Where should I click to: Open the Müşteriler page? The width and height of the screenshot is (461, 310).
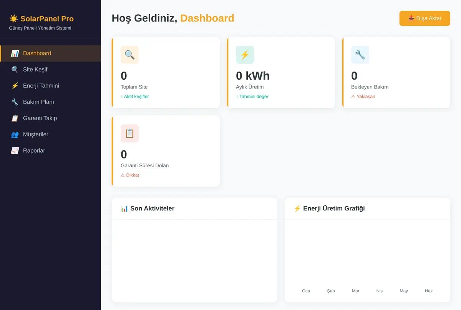[x=50, y=134]
